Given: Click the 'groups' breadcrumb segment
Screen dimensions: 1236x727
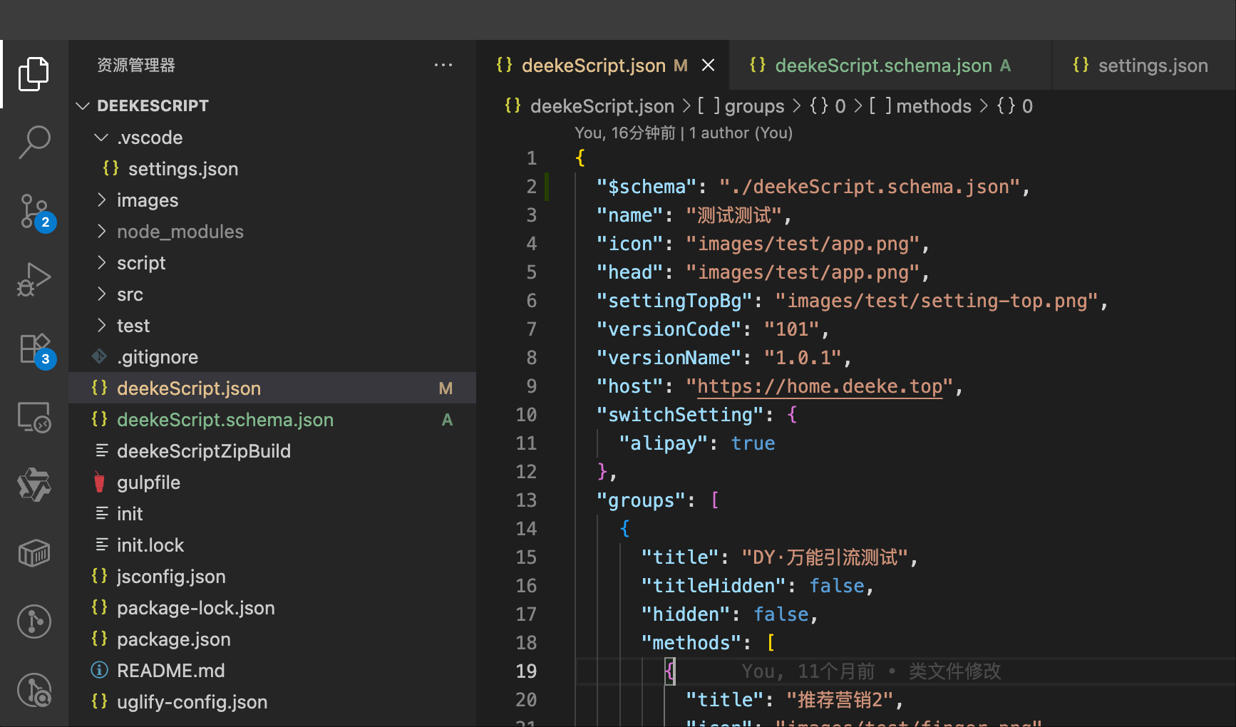Looking at the screenshot, I should click(753, 106).
